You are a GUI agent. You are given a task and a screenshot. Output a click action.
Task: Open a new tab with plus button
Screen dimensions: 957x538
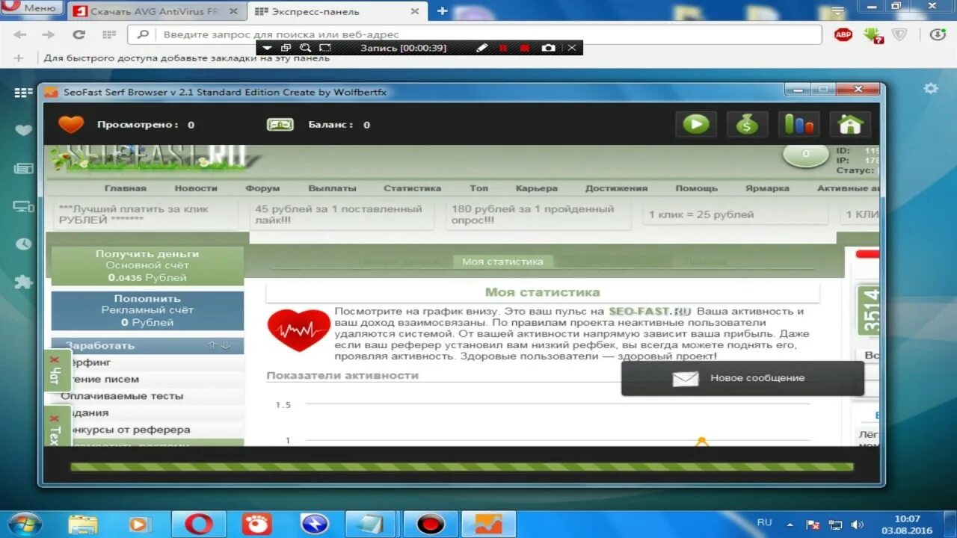[442, 11]
